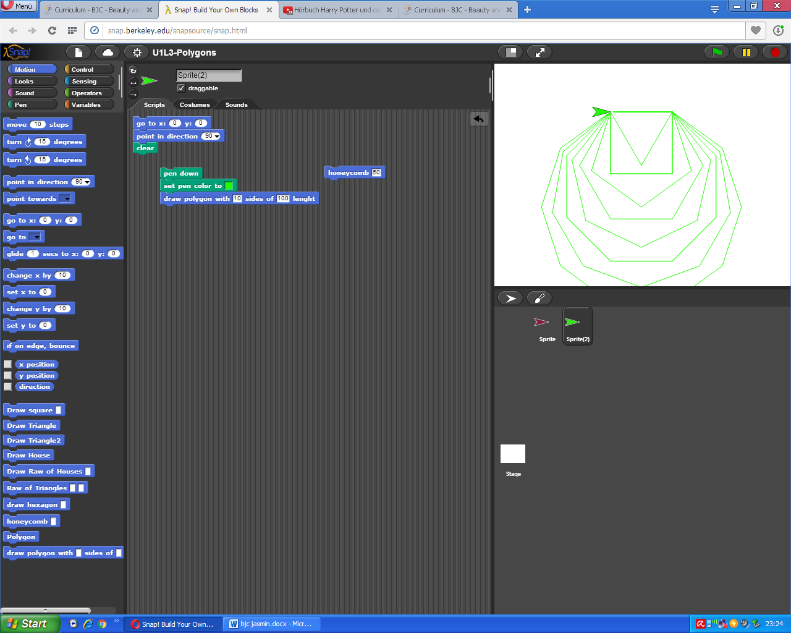Switch to the Scripts tab
This screenshot has height=633, width=791.
[154, 104]
